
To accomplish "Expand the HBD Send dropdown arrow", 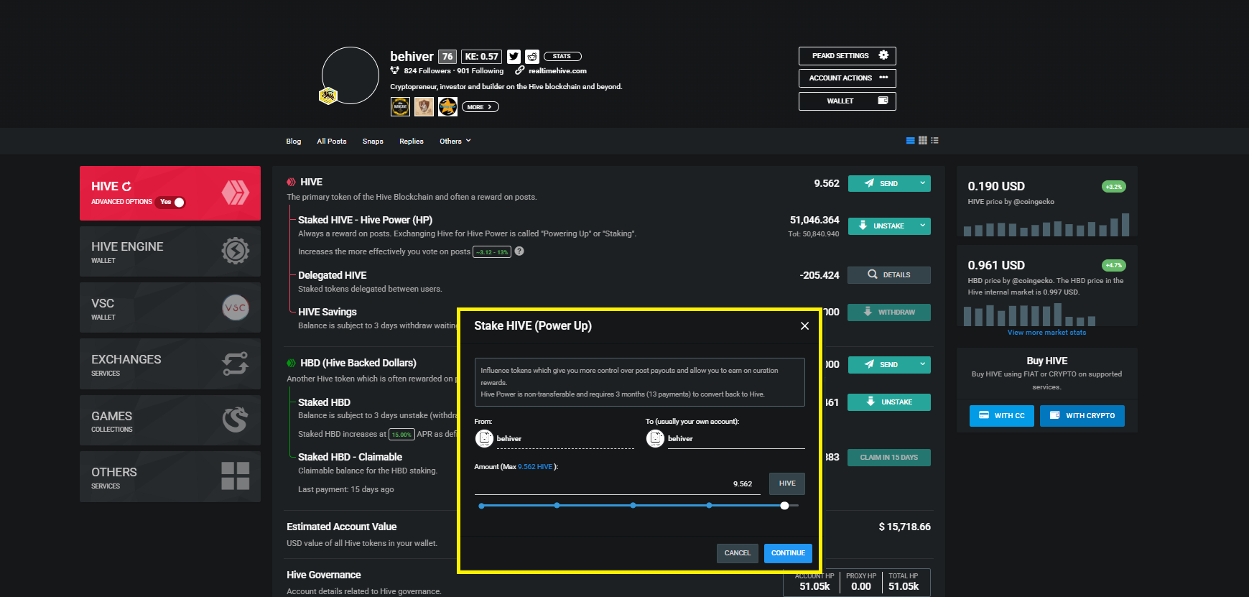I will coord(922,364).
